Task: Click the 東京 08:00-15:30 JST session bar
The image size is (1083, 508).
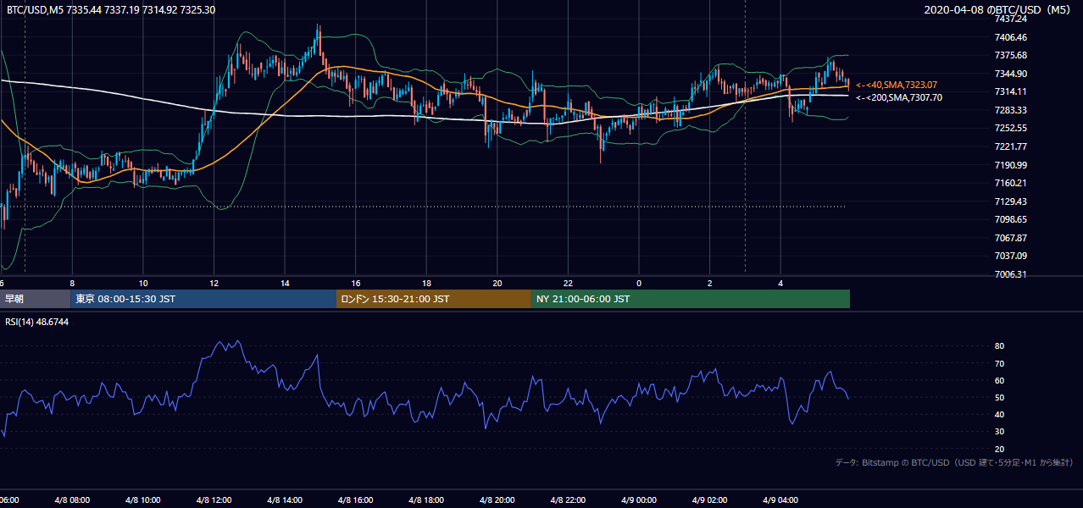Action: (x=203, y=299)
